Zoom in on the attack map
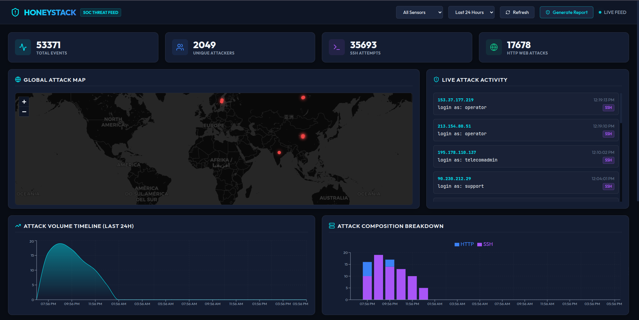Viewport: 639px width, 320px height. click(x=24, y=102)
